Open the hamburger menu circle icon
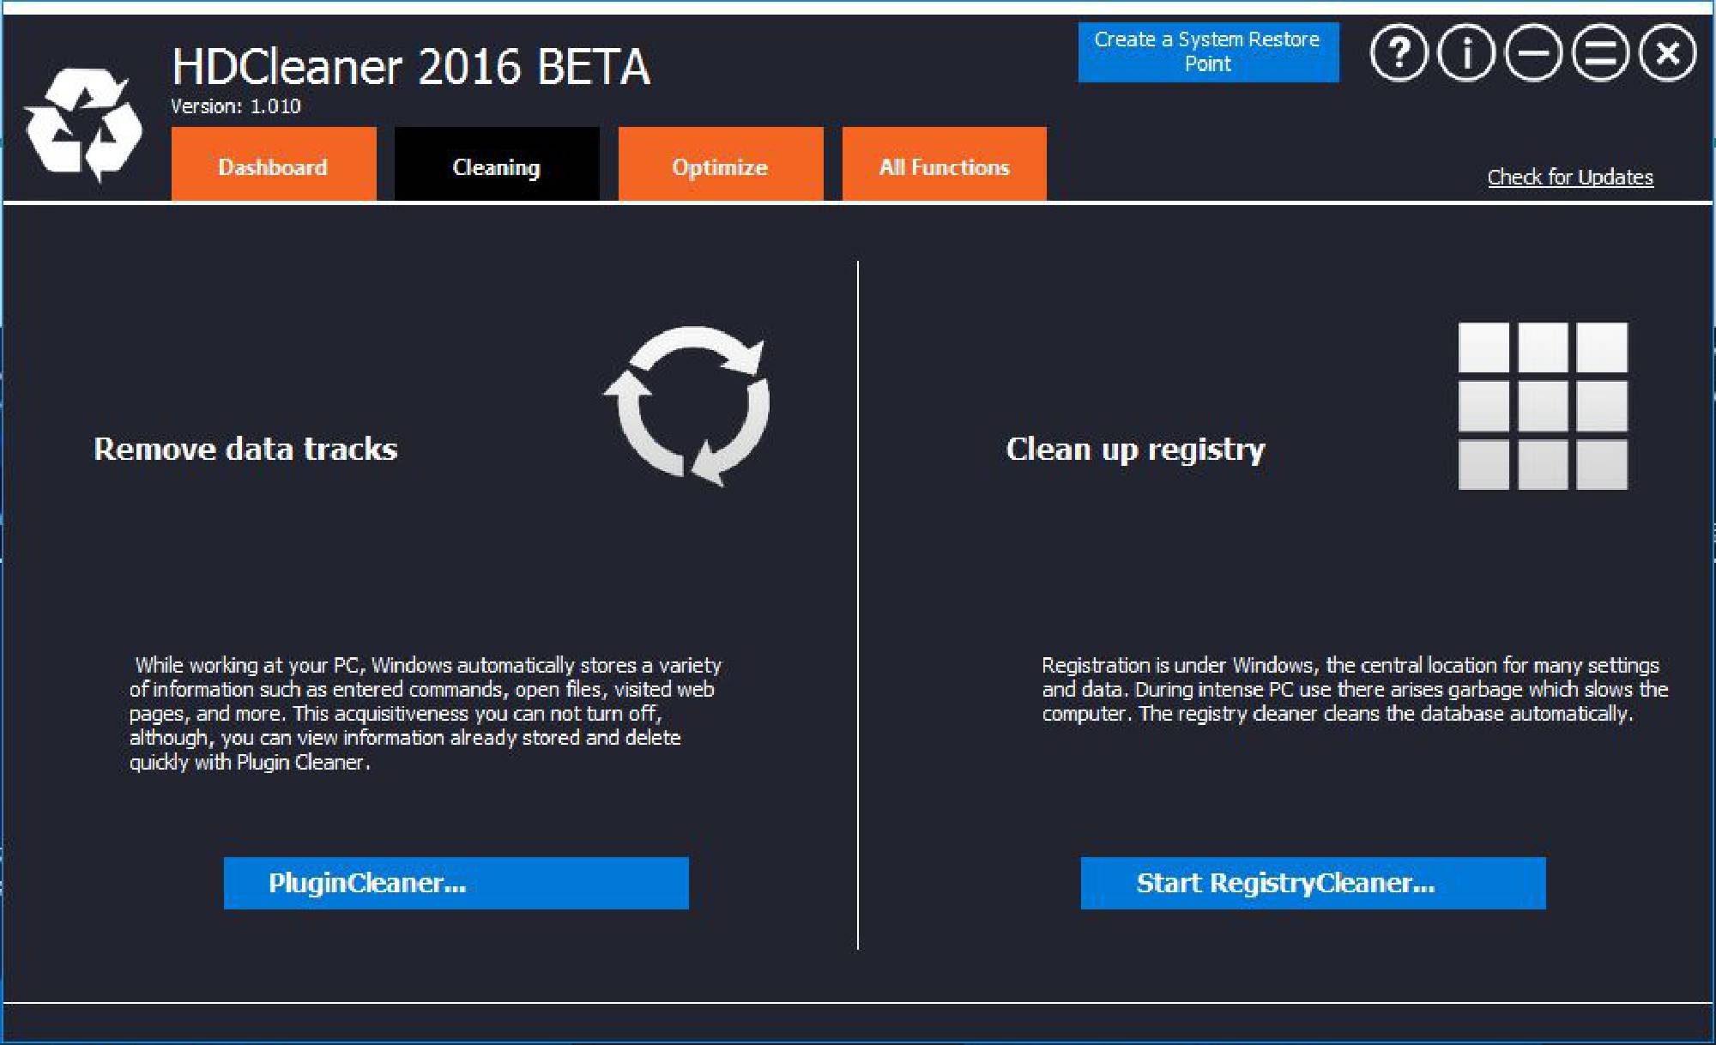The height and width of the screenshot is (1045, 1716). point(1600,53)
